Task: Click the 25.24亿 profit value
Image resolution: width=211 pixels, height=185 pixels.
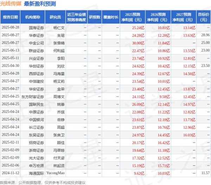Action: [x=138, y=28]
